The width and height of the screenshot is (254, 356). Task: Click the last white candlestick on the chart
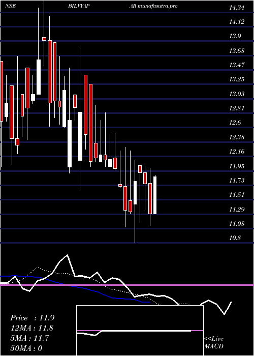click(155, 195)
